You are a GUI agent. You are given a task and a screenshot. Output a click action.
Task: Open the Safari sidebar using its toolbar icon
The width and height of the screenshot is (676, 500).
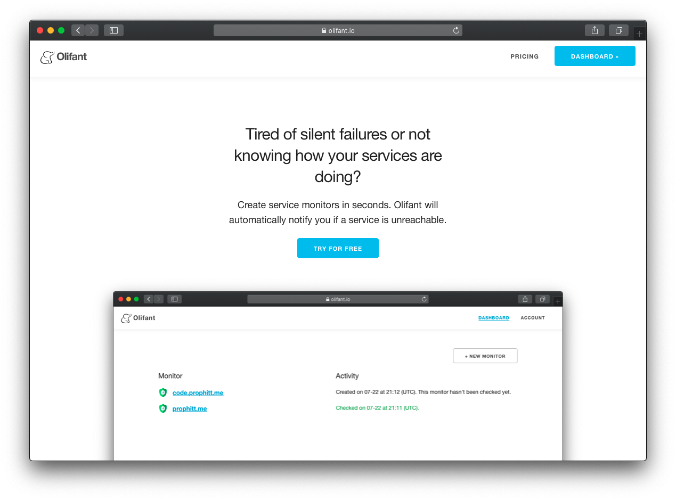tap(113, 30)
